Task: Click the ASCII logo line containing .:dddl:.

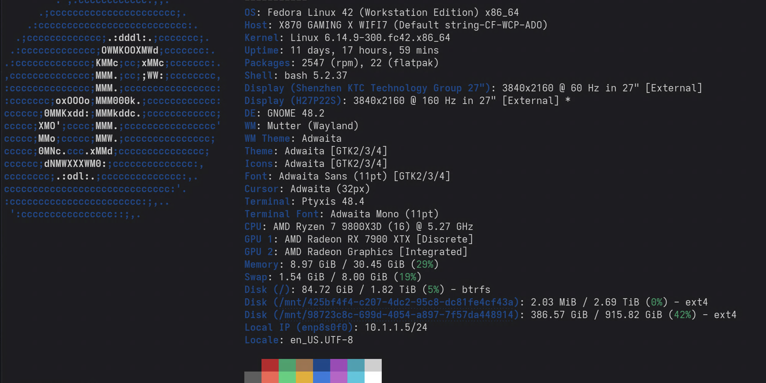Action: point(112,38)
